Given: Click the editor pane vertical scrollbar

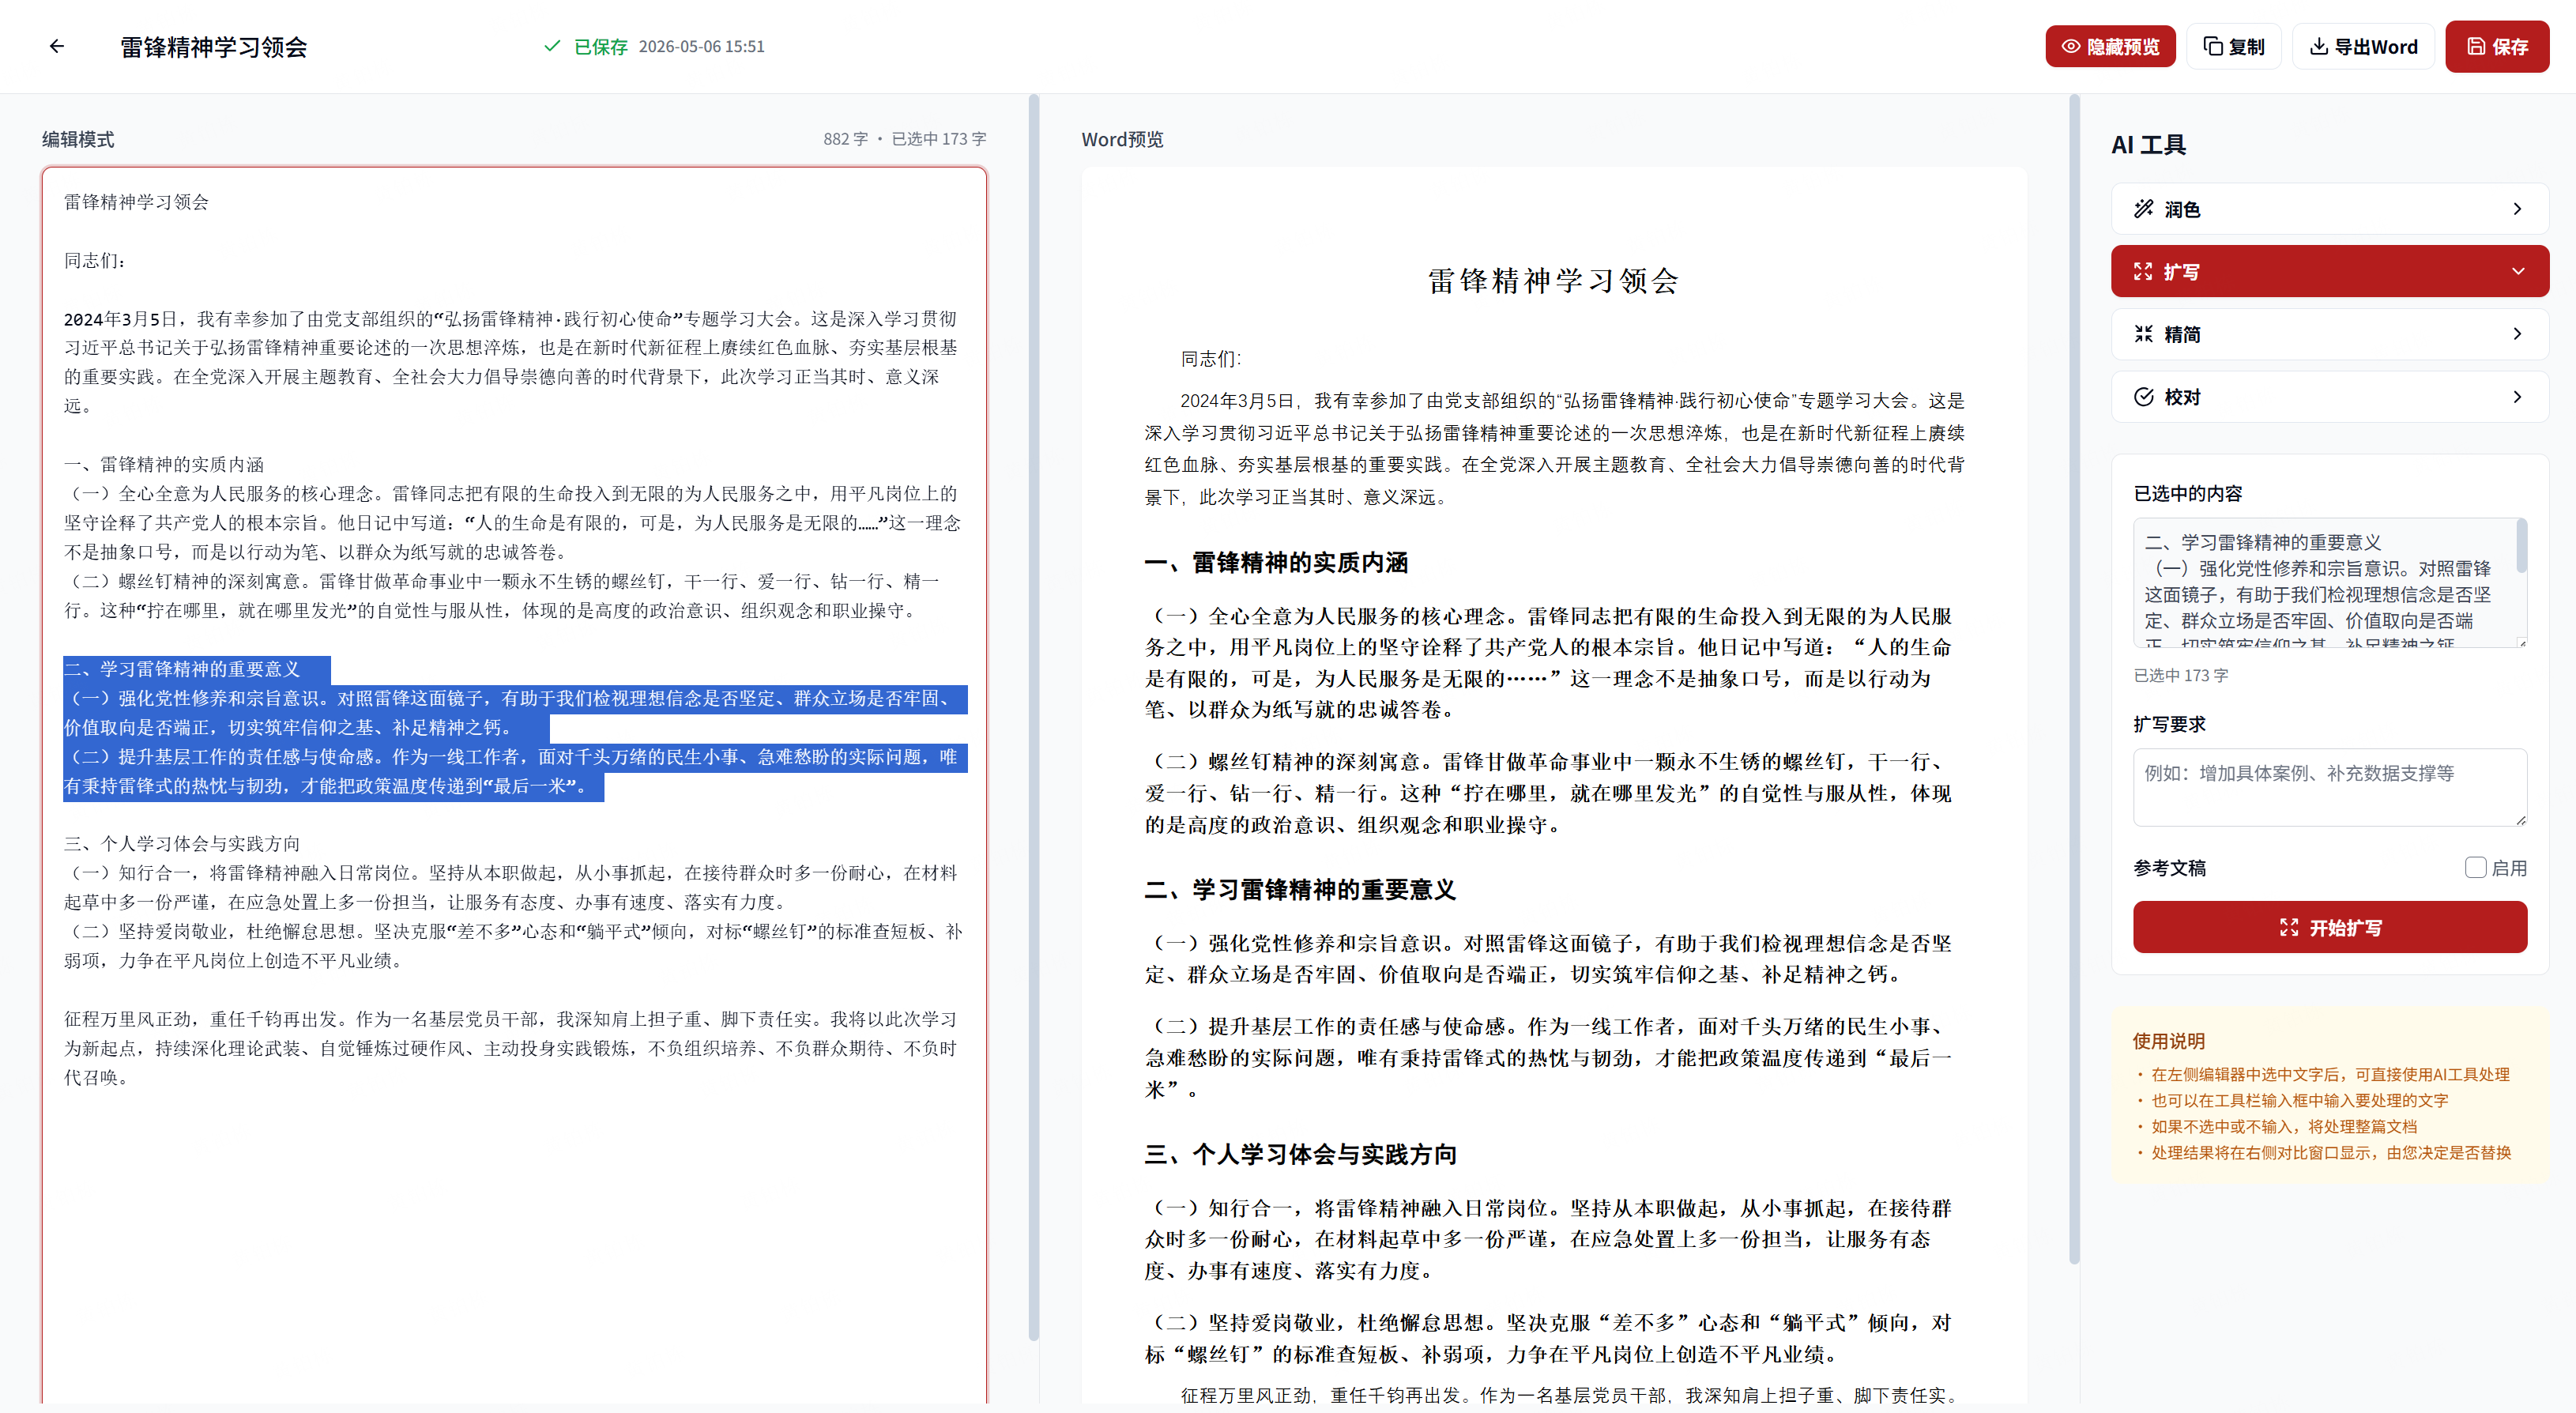Looking at the screenshot, I should click(1034, 717).
